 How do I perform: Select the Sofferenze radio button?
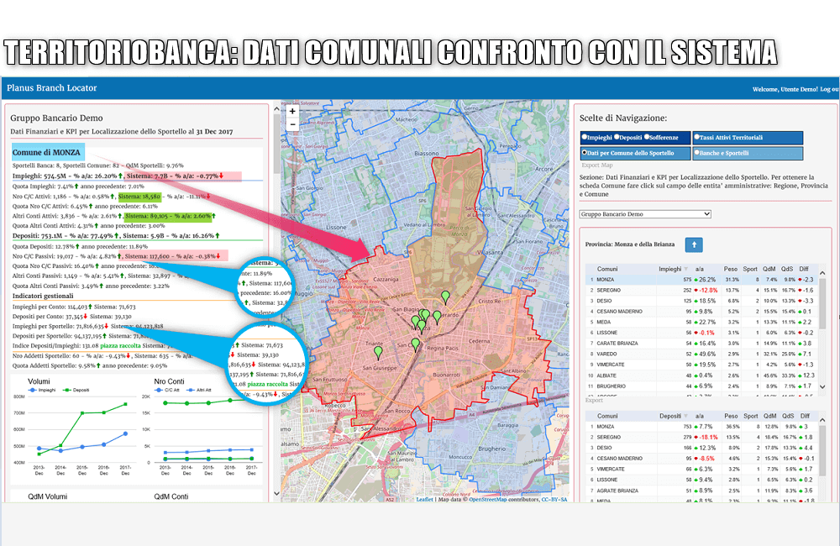coord(647,137)
